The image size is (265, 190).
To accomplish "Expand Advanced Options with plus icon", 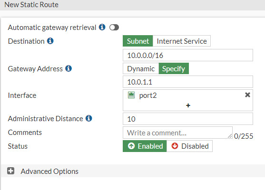I will [x=10, y=171].
